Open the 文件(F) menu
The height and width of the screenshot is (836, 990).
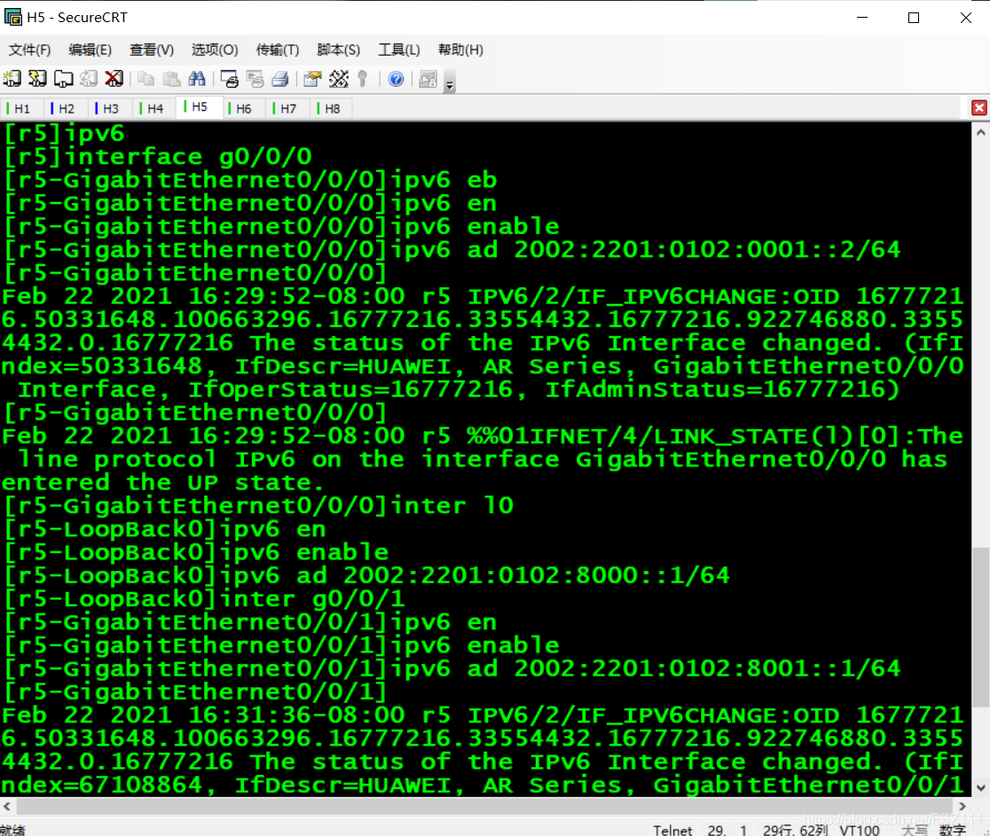pos(29,50)
